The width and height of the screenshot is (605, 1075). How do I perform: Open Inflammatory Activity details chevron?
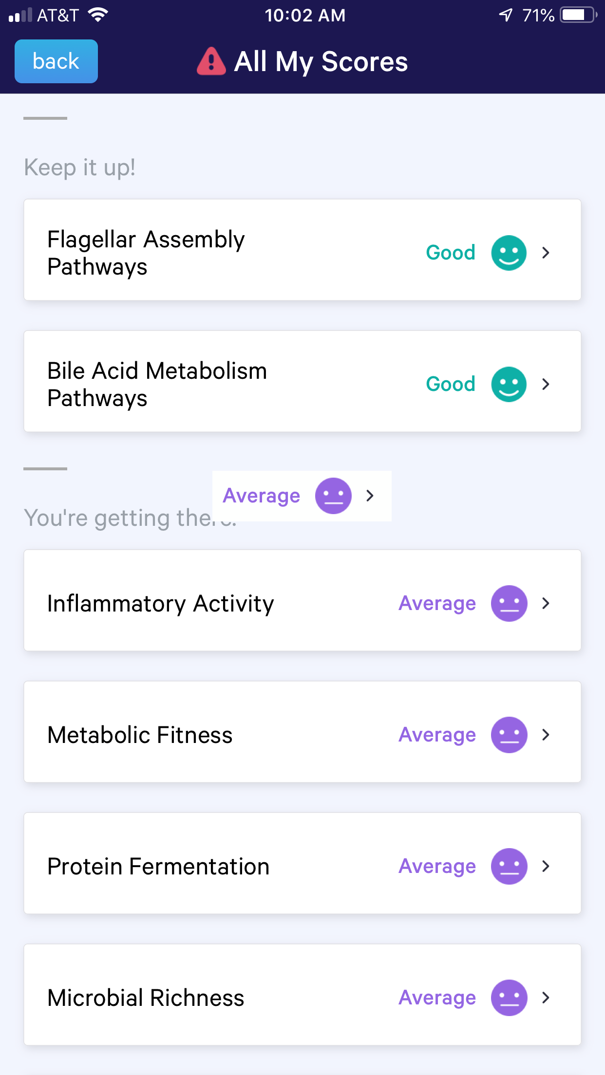pyautogui.click(x=546, y=603)
